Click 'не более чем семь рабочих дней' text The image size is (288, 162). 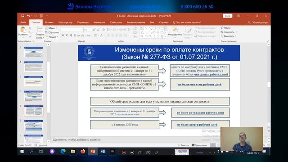click(200, 85)
